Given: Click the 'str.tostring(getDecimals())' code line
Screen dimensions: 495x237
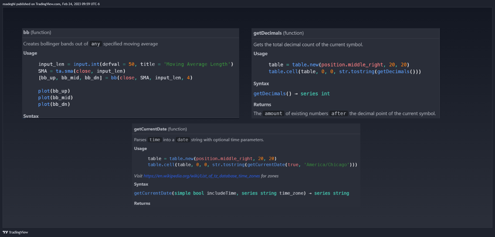Looking at the screenshot, I should point(345,72).
